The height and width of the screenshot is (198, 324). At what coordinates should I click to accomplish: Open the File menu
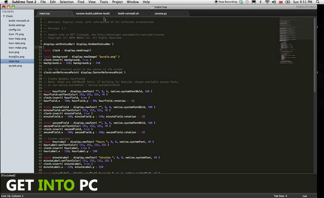tap(43, 2)
